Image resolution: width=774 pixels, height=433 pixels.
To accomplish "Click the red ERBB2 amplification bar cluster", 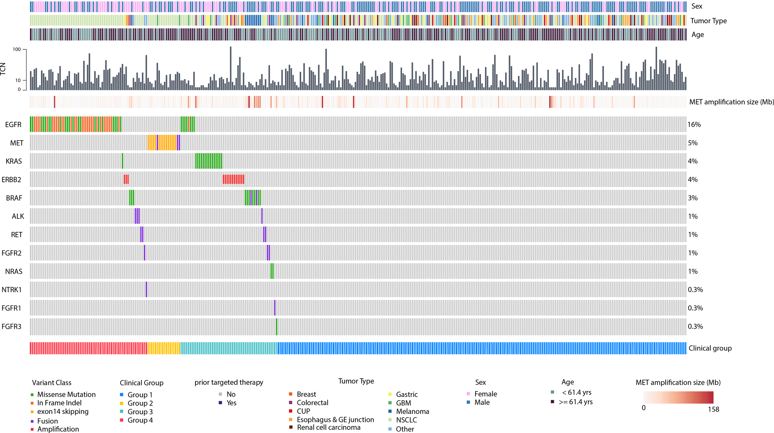I will tap(233, 179).
